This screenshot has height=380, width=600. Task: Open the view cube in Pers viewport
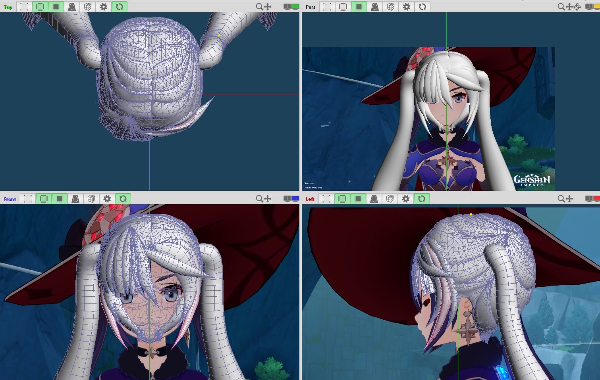391,7
